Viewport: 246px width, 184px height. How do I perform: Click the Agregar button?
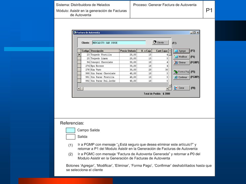tap(181, 51)
